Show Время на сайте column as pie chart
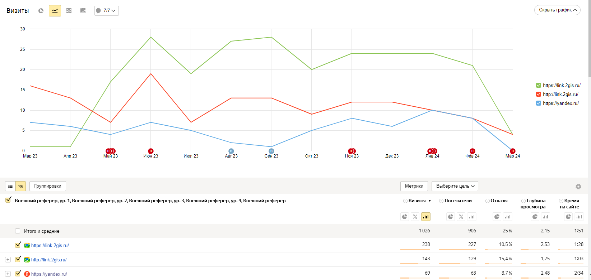This screenshot has height=280, width=591. click(568, 217)
